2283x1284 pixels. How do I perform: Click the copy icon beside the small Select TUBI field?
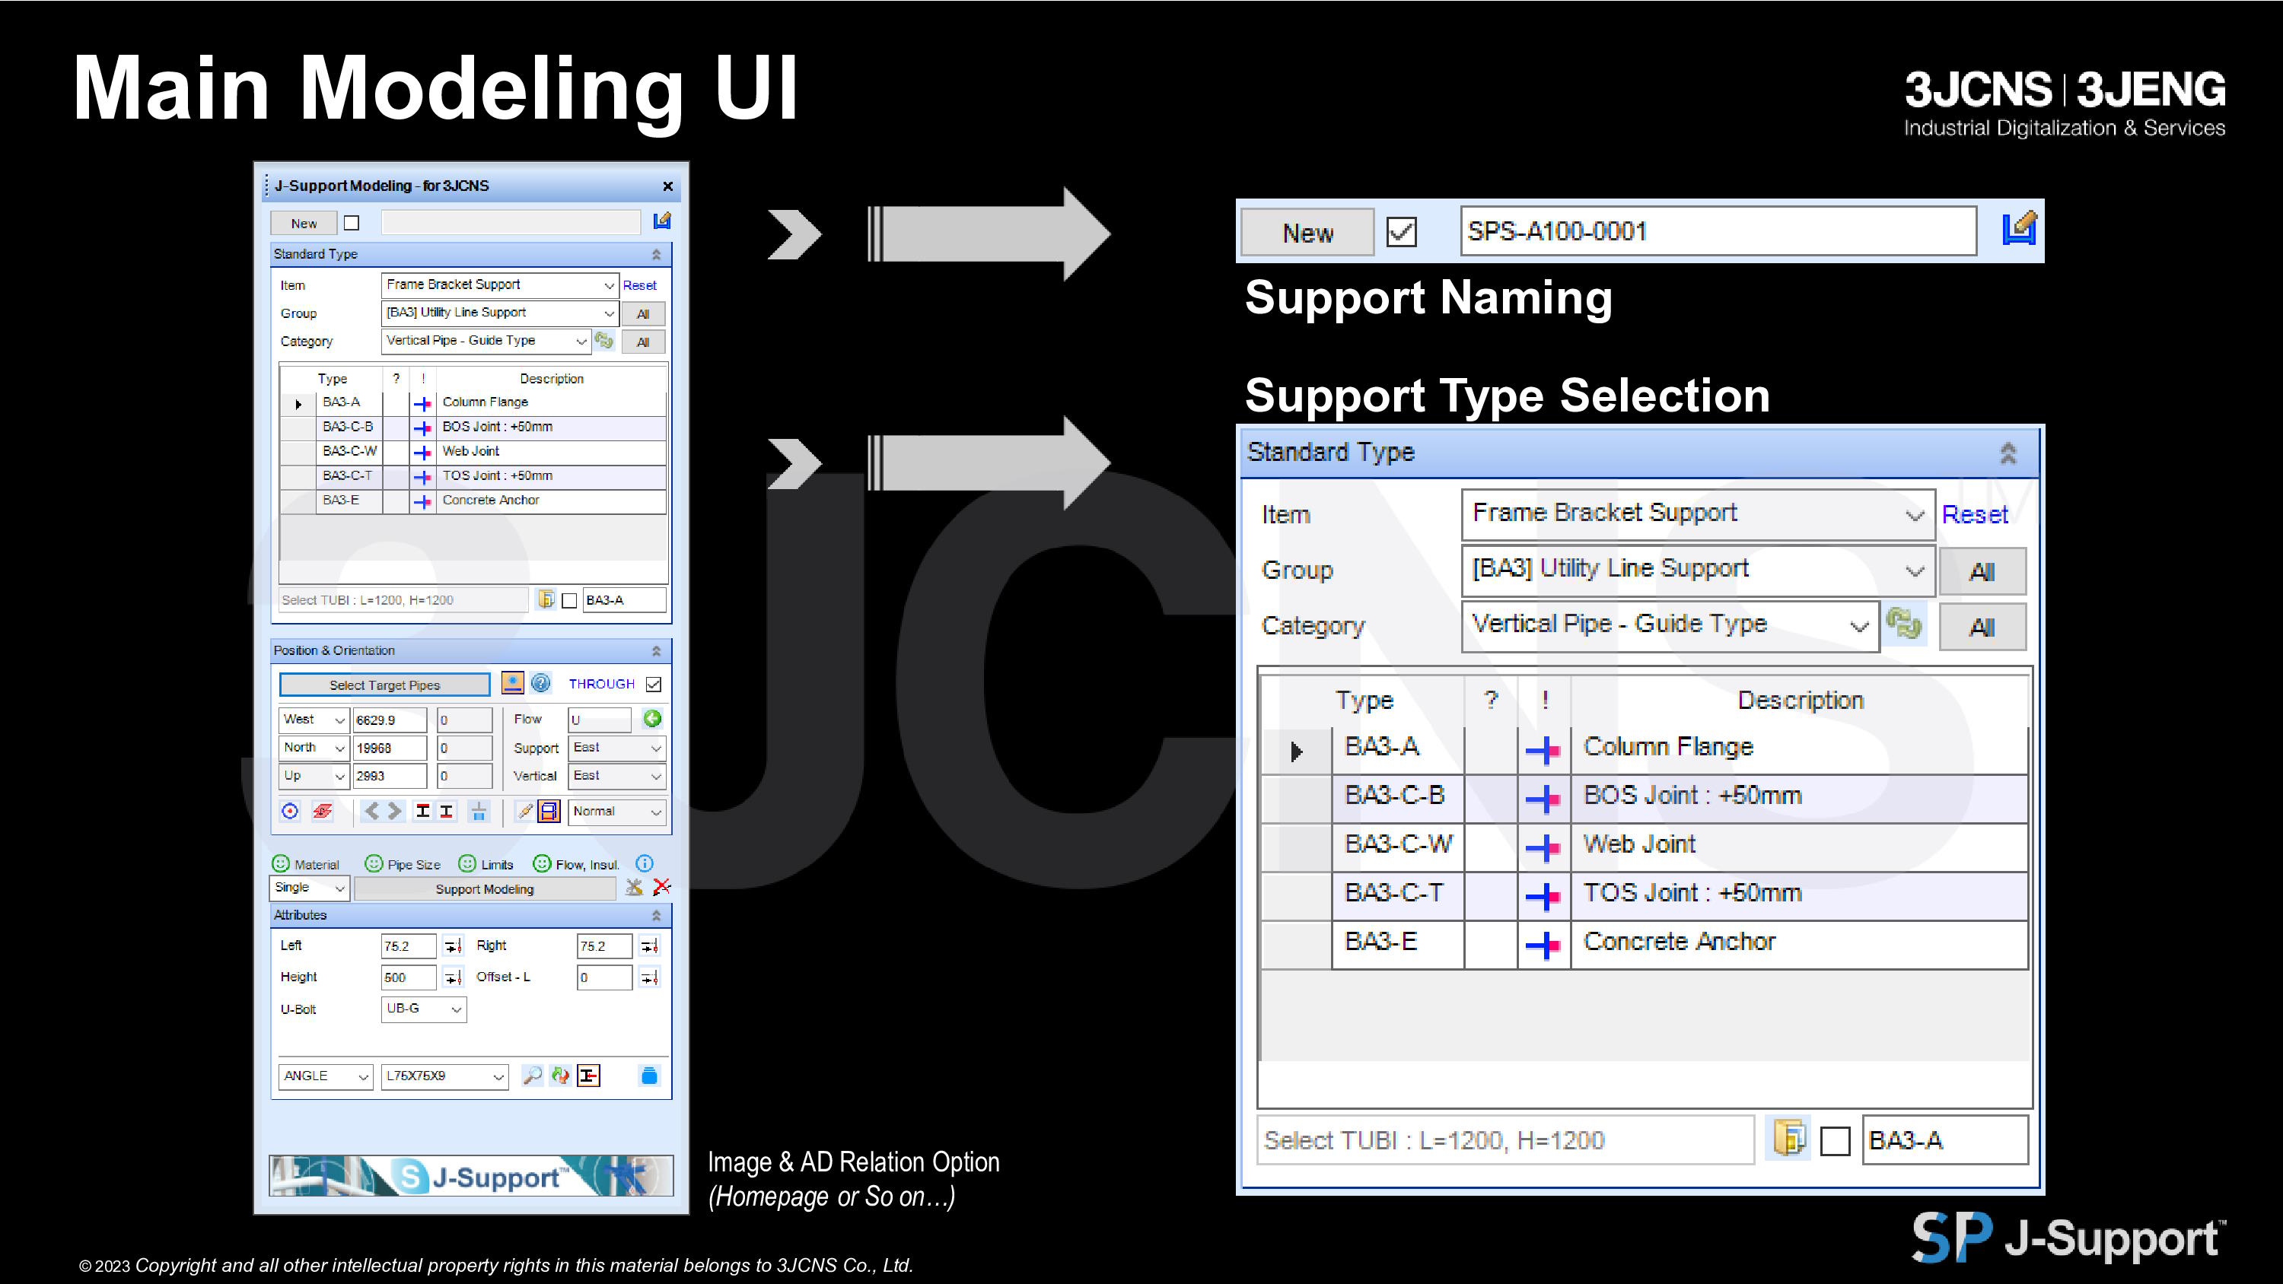coord(546,600)
